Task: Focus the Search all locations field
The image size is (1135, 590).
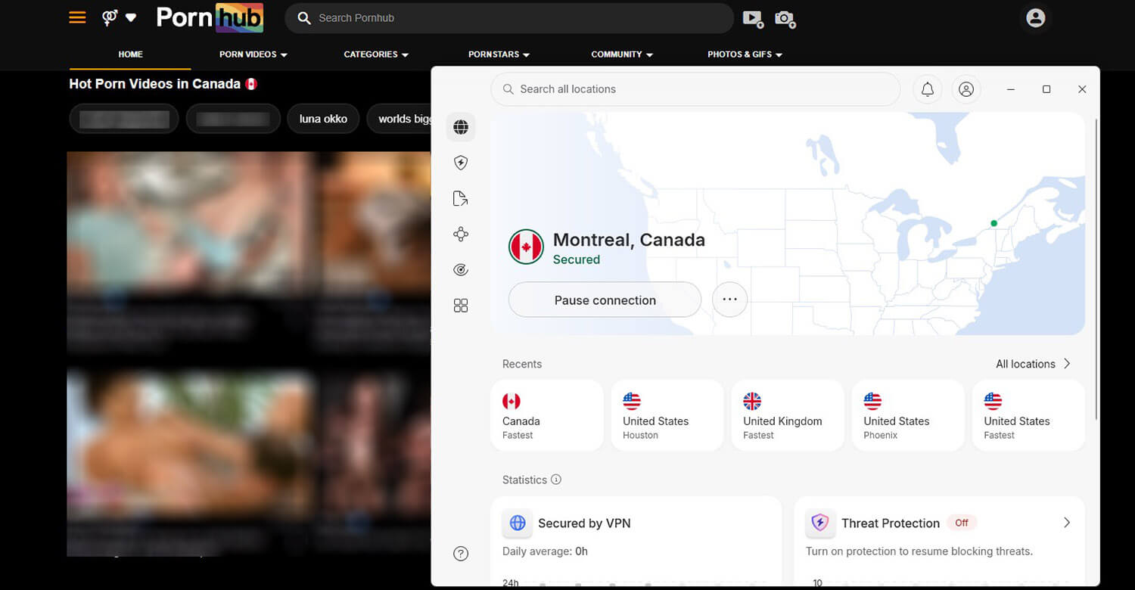Action: coord(695,89)
